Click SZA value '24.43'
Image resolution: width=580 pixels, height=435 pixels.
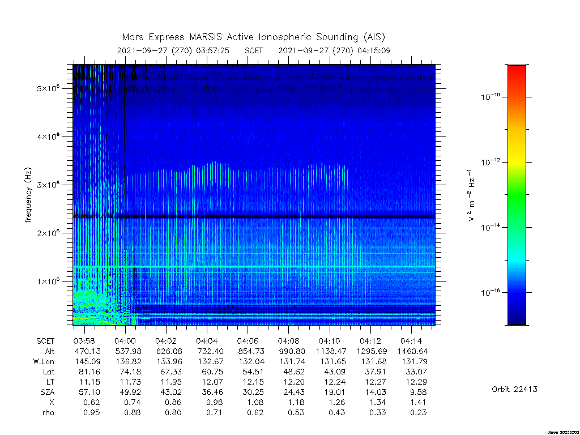(294, 392)
